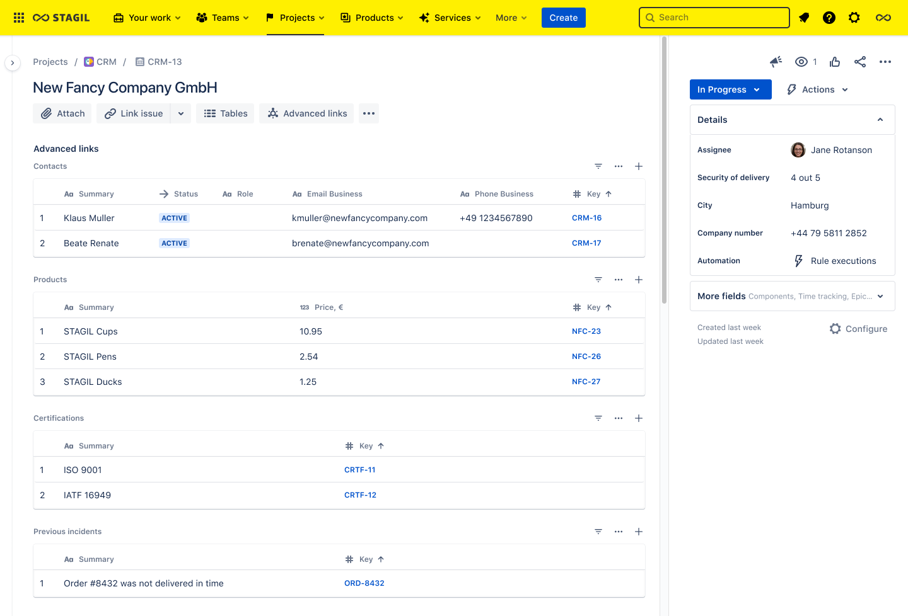Open the Teams menu
The height and width of the screenshot is (616, 908).
pos(223,18)
